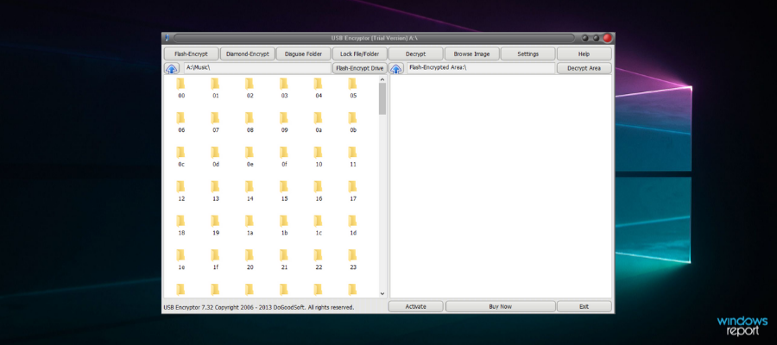Select the folder named 1f
The image size is (777, 345).
coord(216,260)
